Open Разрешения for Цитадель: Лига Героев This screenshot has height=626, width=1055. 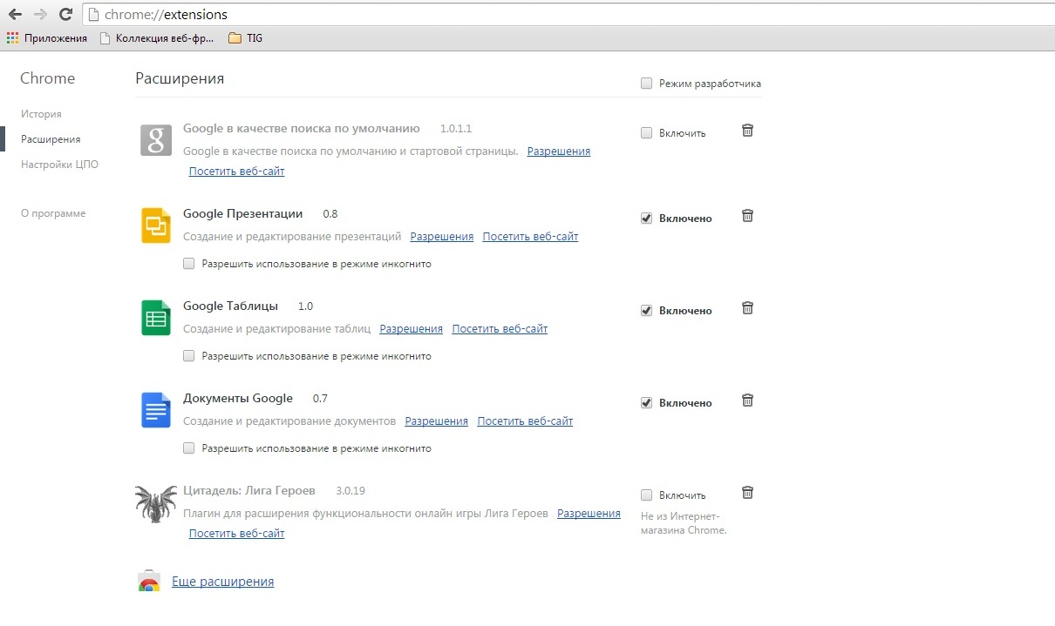coord(589,514)
